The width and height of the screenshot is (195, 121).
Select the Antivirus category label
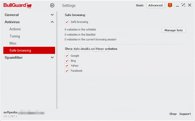pos(12,22)
